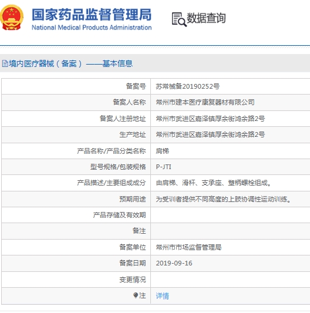The height and width of the screenshot is (313, 310).
Task: Click the 产品名称/产品分类名称 label
Action: pyautogui.click(x=112, y=151)
